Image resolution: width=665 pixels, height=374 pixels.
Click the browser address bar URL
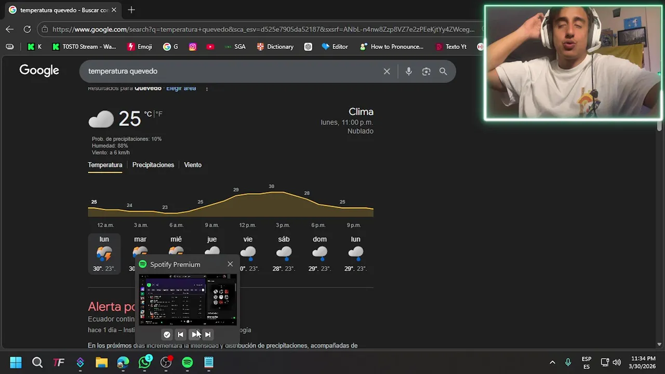tap(263, 30)
